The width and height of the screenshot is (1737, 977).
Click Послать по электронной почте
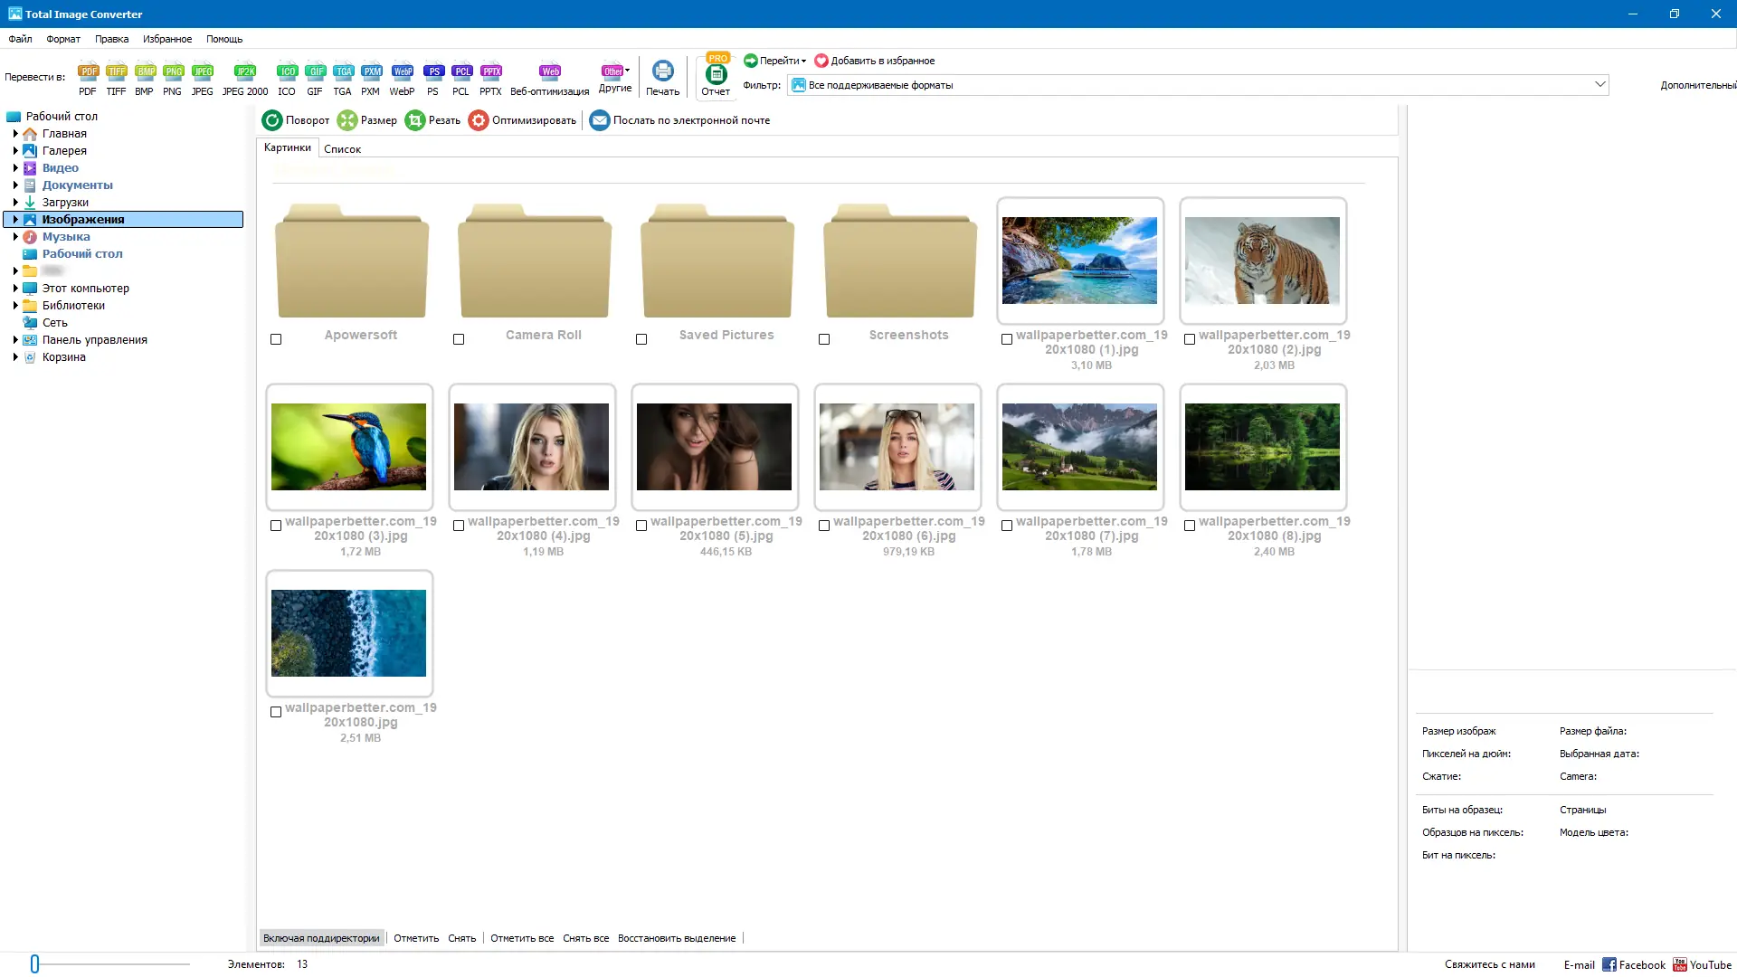[679, 119]
